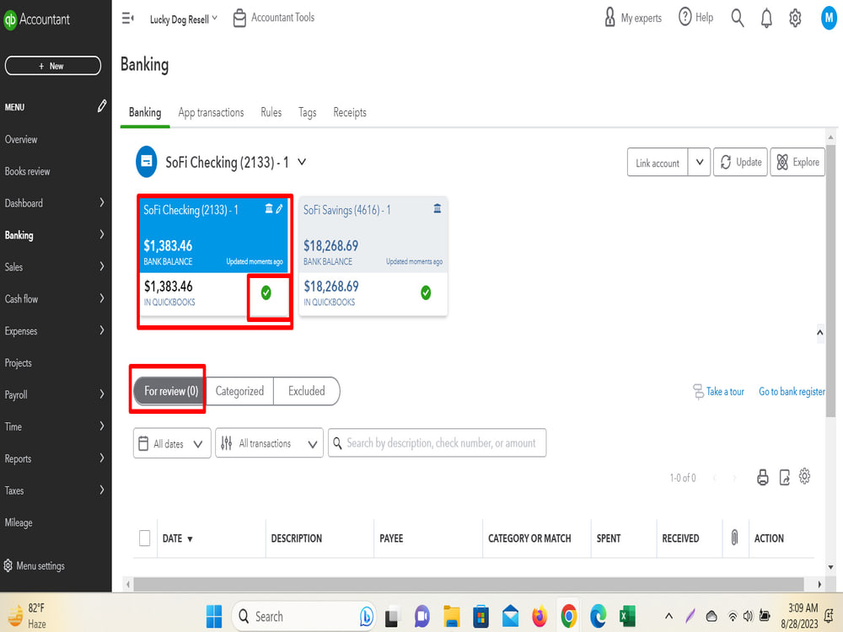Open Books review in sidebar
The image size is (843, 632).
[x=27, y=171]
